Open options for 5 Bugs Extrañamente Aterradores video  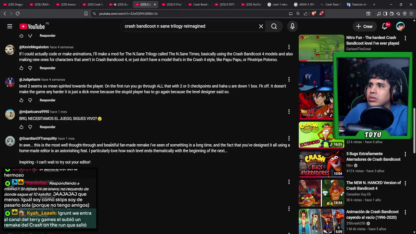[405, 154]
